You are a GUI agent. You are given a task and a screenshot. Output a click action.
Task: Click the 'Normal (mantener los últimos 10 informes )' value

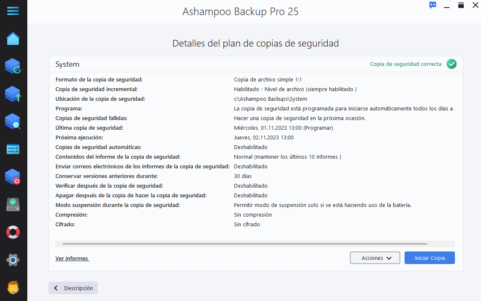(x=287, y=157)
